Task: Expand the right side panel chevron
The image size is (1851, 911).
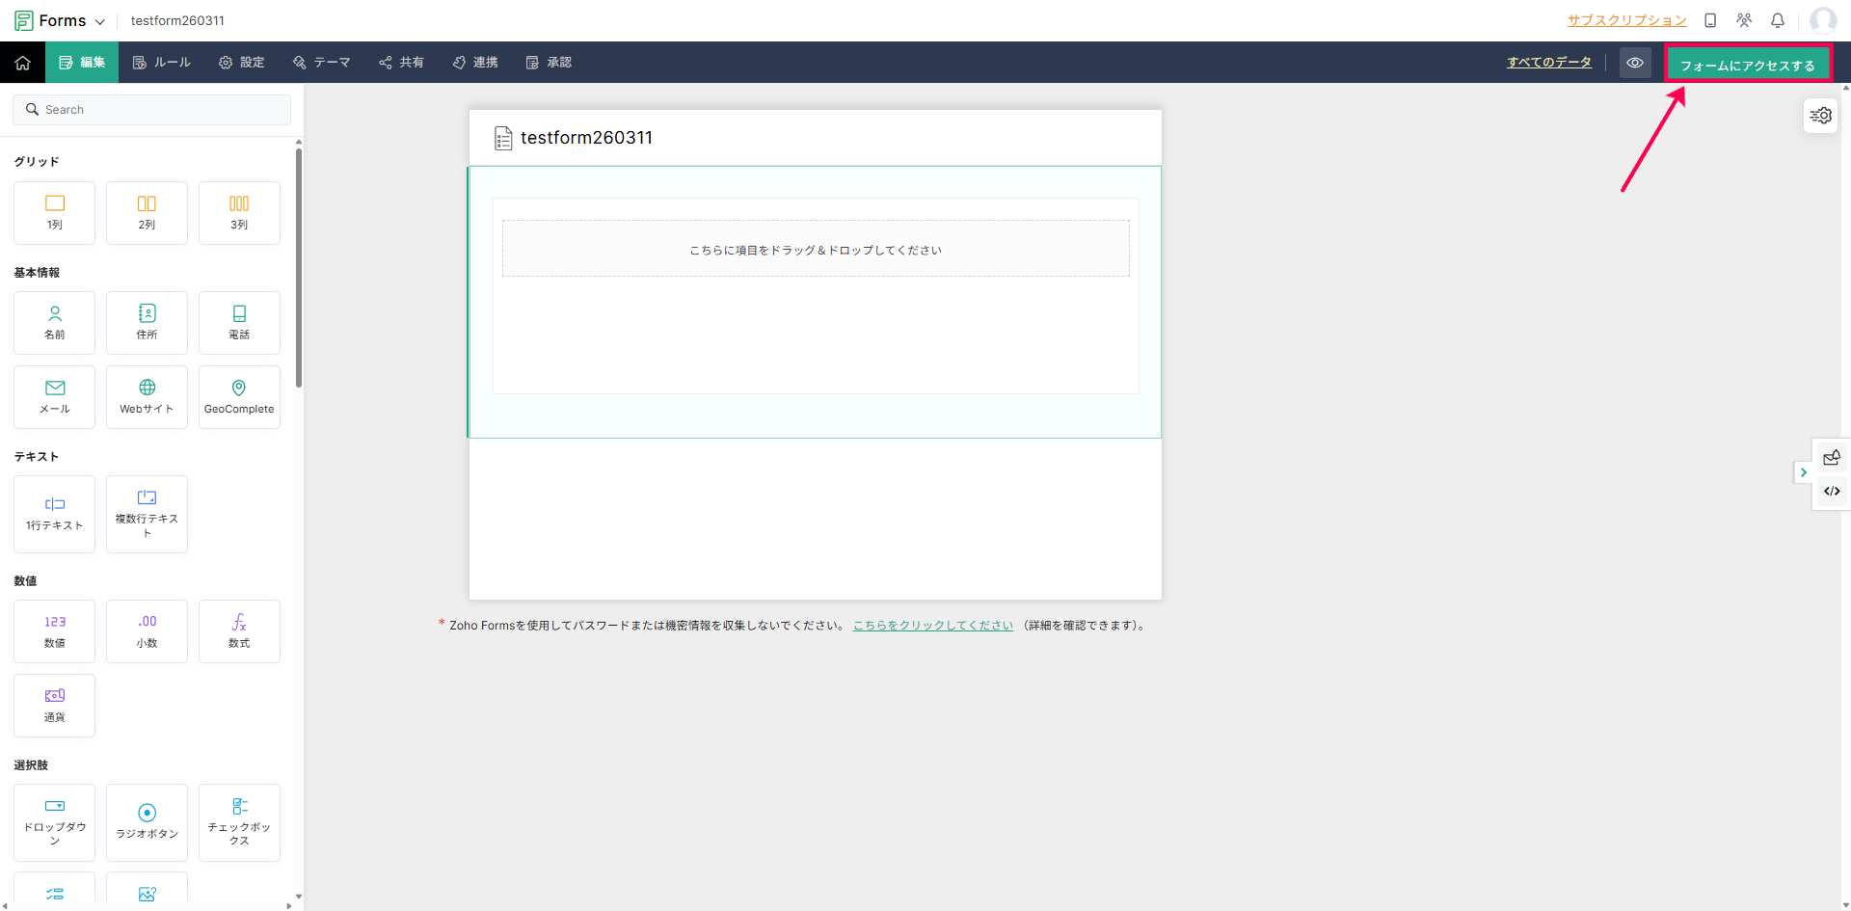Action: coord(1803,472)
